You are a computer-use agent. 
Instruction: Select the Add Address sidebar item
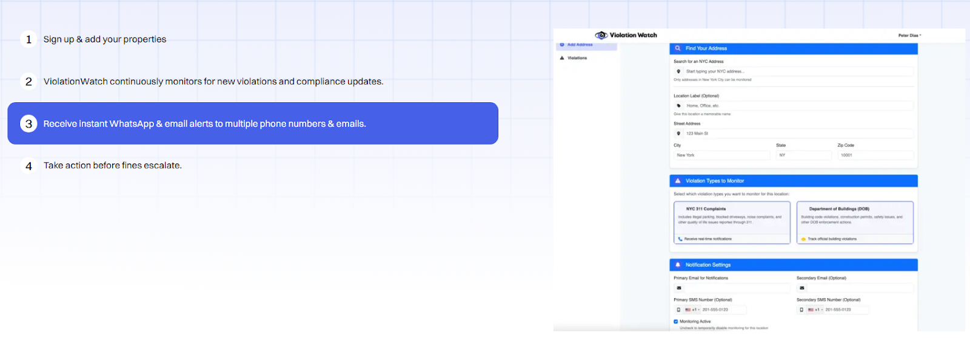586,45
